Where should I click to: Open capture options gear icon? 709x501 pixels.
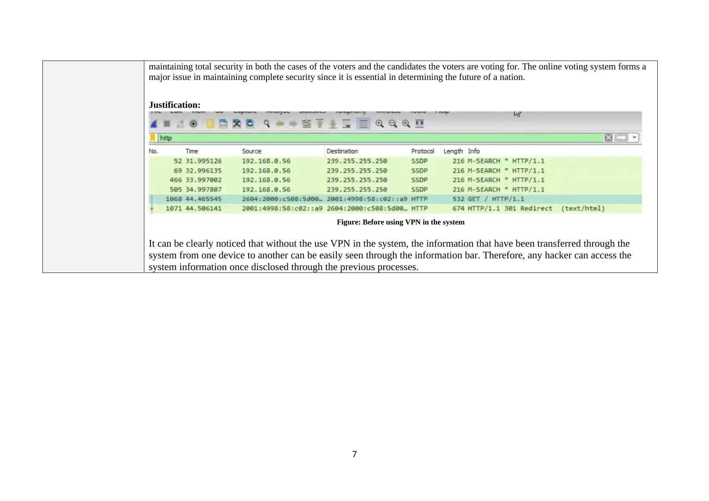194,124
